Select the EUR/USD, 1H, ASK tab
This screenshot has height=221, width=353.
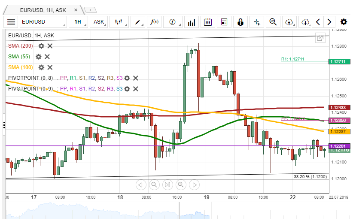point(43,10)
